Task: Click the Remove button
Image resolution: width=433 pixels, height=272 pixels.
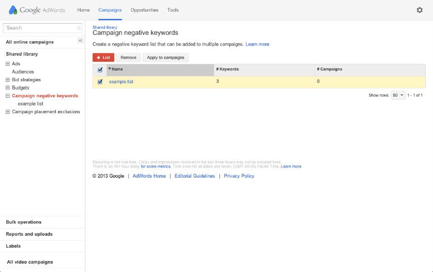Action: pos(128,58)
